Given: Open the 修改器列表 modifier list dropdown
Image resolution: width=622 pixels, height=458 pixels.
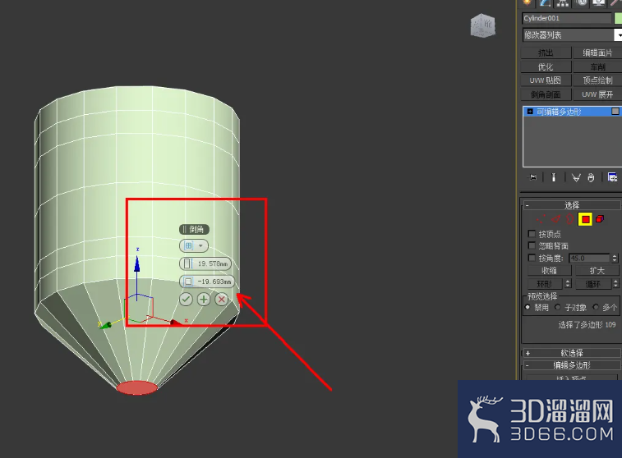Looking at the screenshot, I should coord(572,34).
